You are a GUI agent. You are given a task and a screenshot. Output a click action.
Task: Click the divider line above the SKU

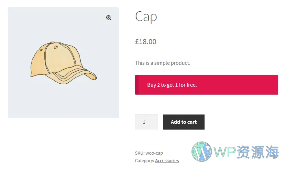click(x=162, y=144)
